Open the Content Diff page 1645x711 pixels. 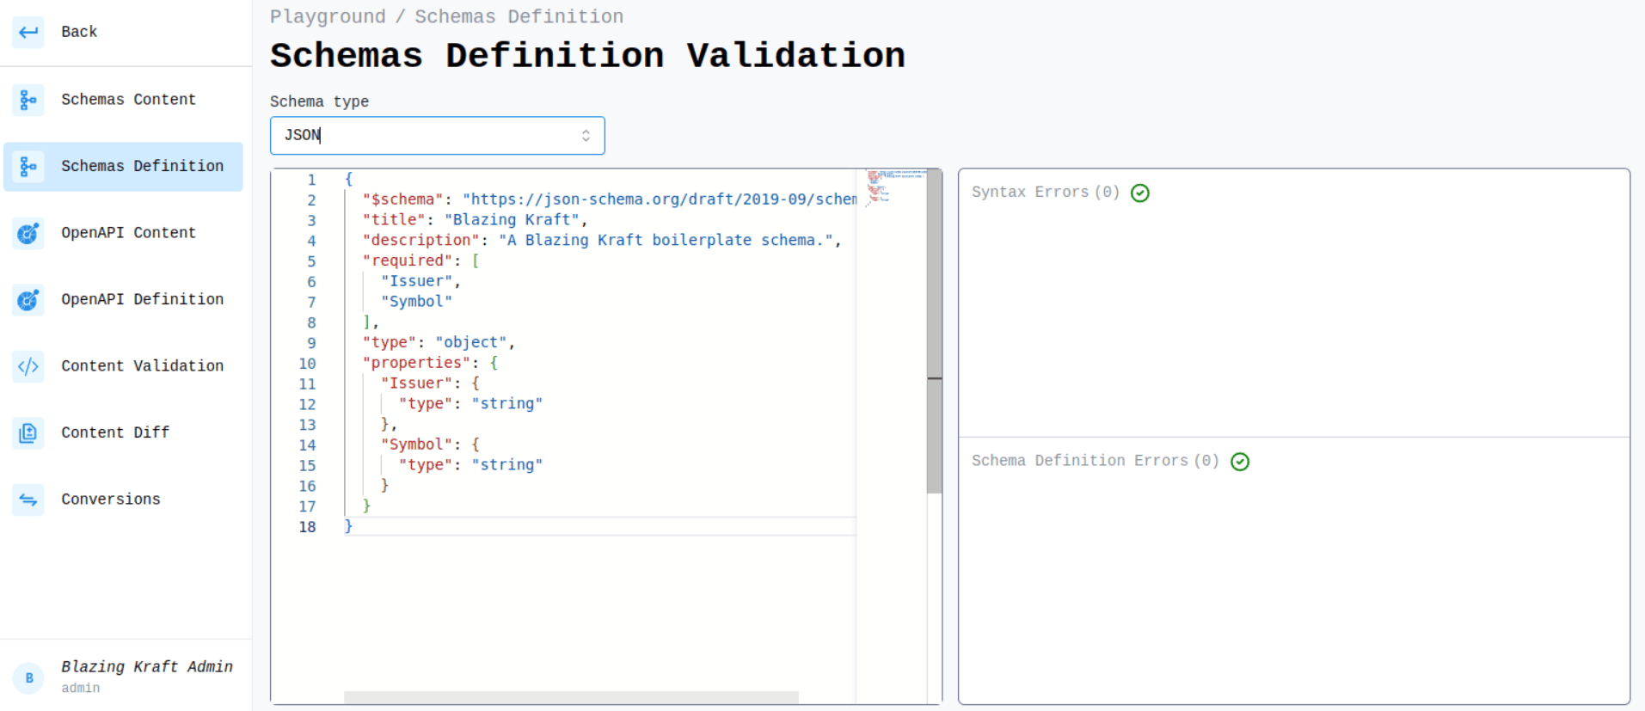point(123,432)
